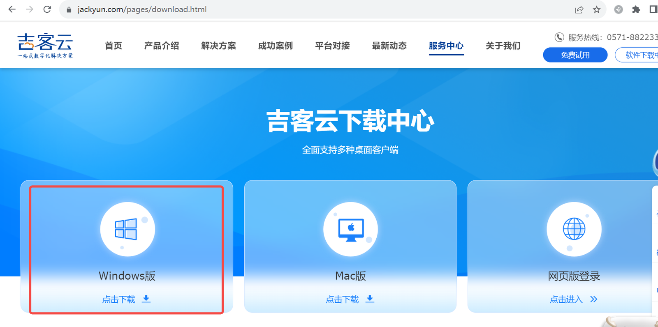The image size is (658, 327).
Task: Click the Mac computer circle icon
Action: point(350,229)
